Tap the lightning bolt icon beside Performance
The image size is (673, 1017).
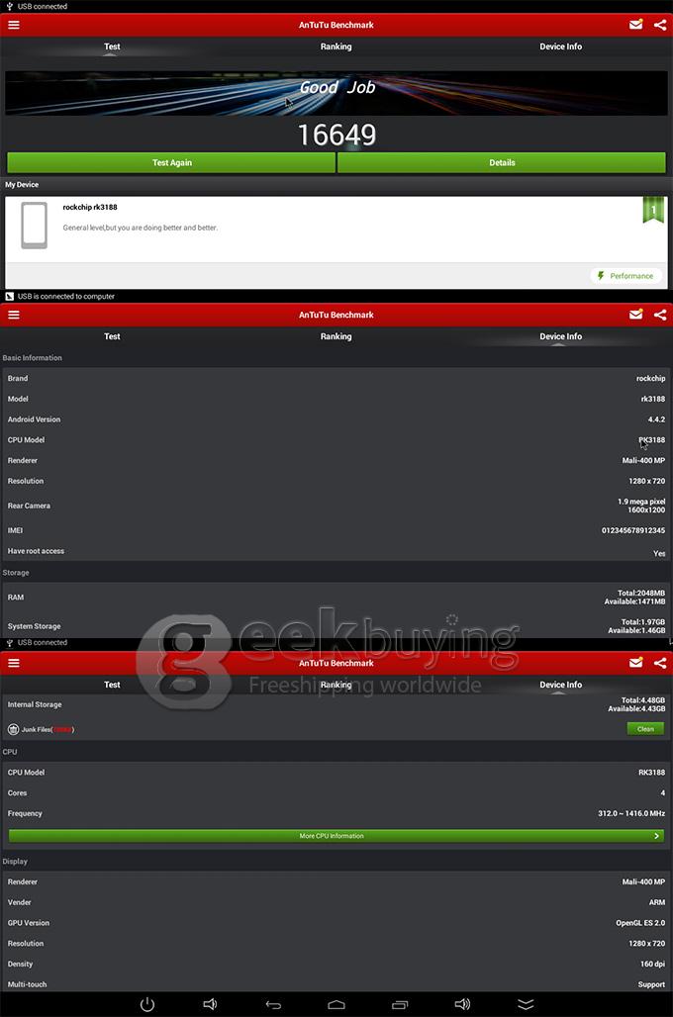(x=601, y=276)
